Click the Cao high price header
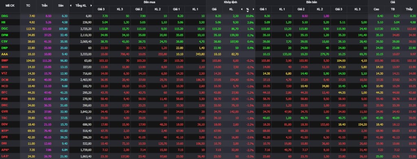The height and width of the screenshot is (159, 417). [x=376, y=9]
